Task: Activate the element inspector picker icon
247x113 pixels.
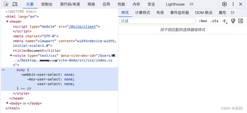Action: coord(6,4)
